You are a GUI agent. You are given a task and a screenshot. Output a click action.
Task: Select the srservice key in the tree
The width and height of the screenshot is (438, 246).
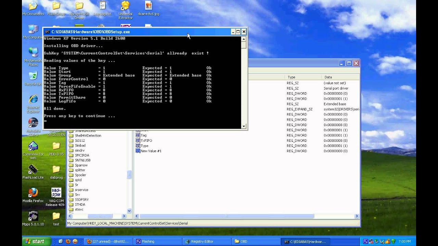click(x=81, y=190)
